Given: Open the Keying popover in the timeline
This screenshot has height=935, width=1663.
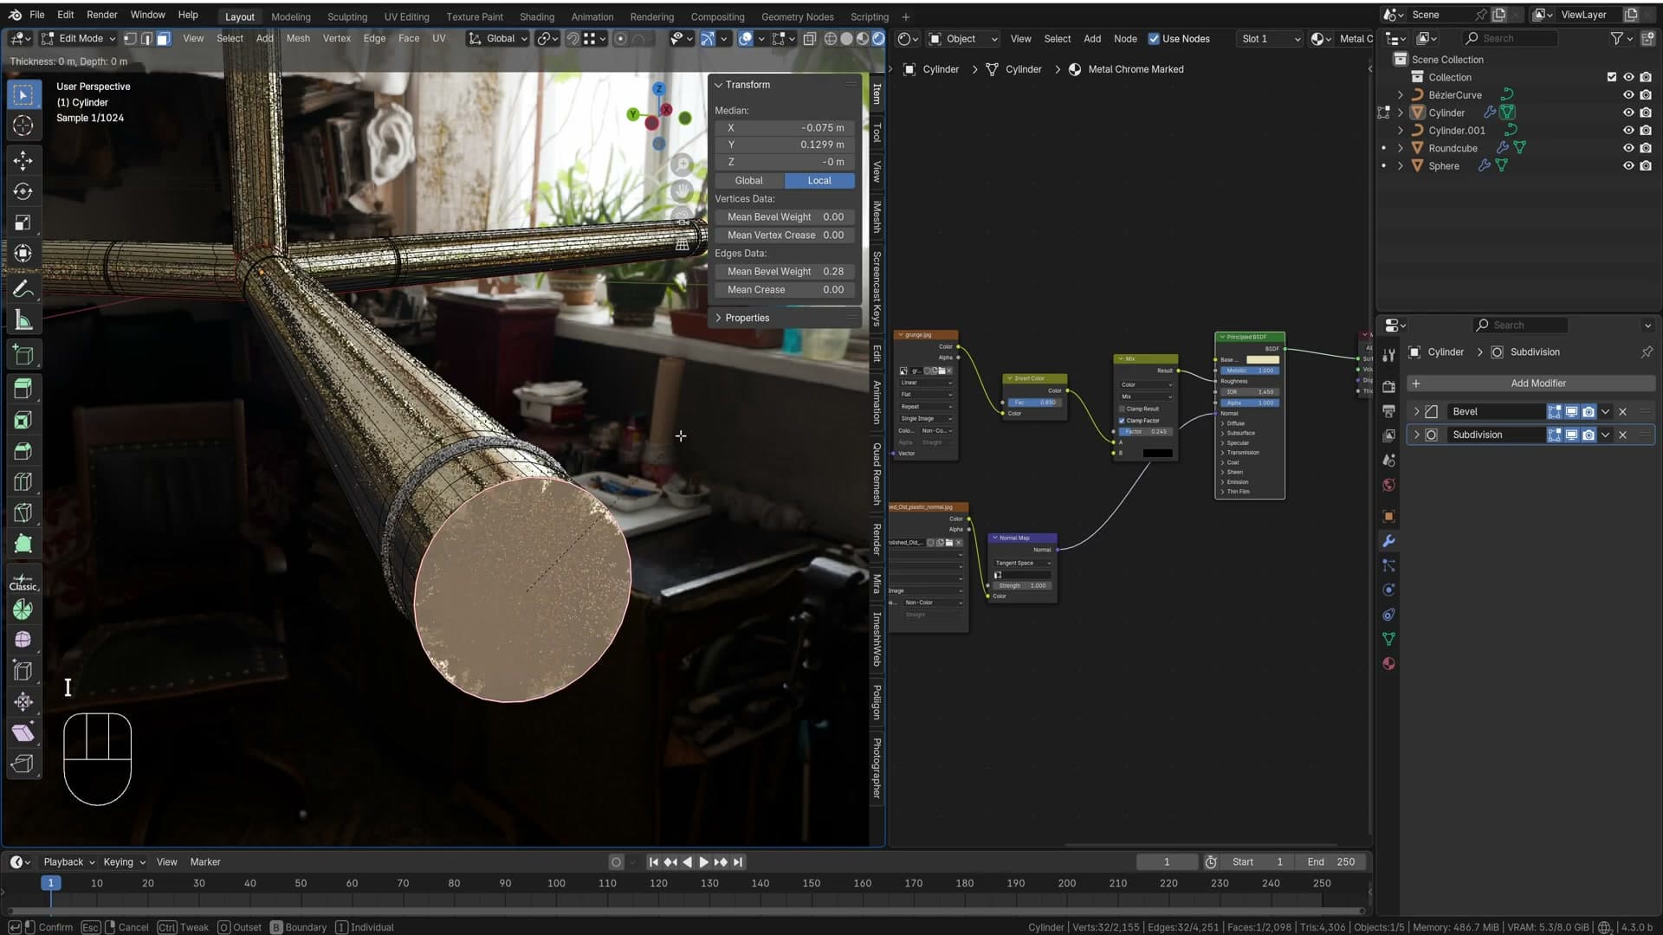Looking at the screenshot, I should click(124, 862).
